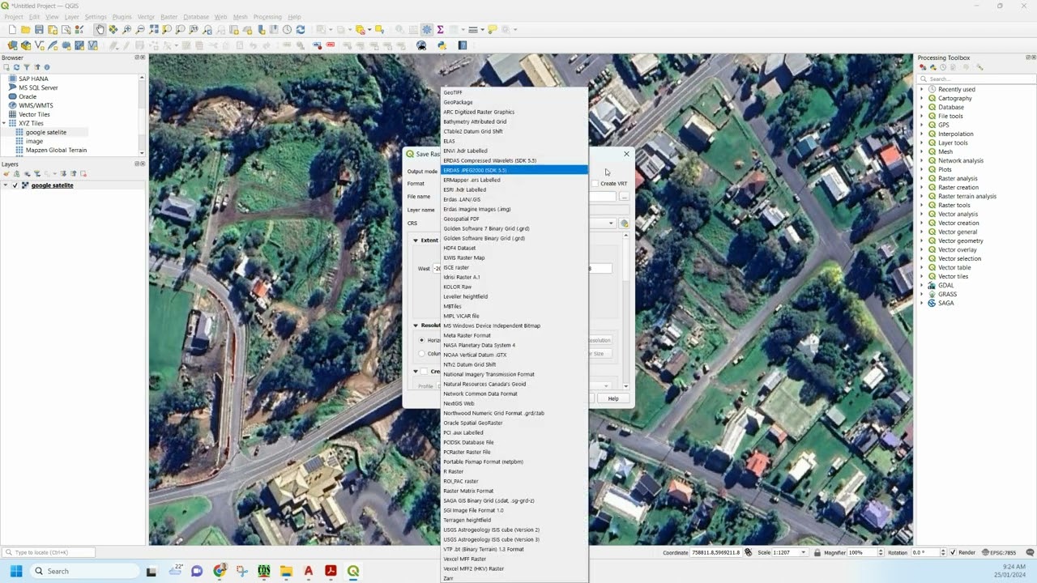Click the Refresh icon in Browser panel
Screen dimensions: 1037x583
pos(16,67)
